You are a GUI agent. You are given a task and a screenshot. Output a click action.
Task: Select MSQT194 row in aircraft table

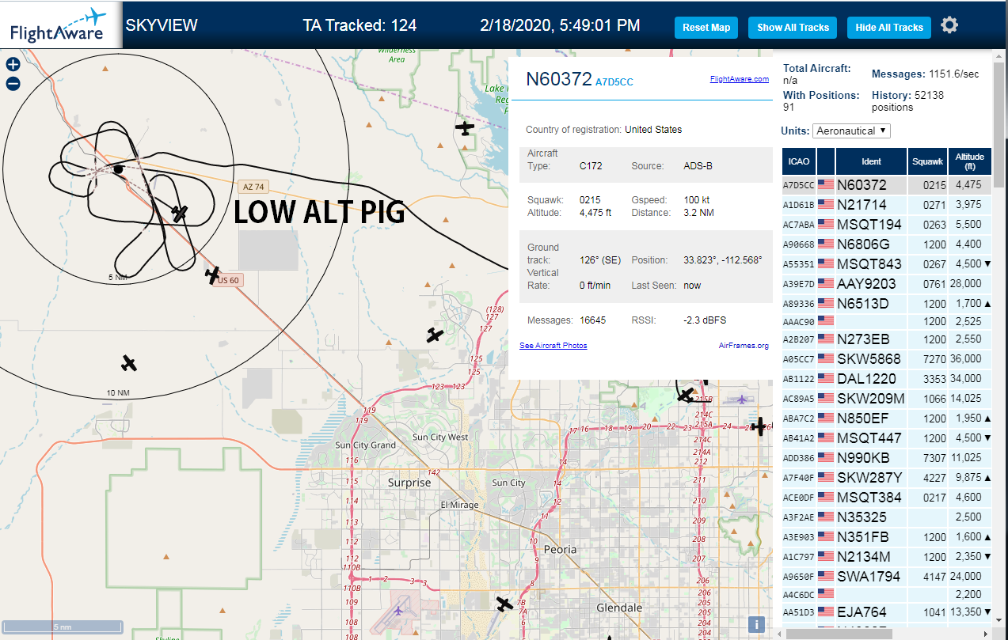[886, 224]
